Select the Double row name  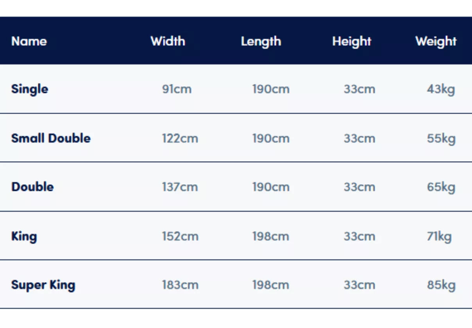[x=32, y=187]
